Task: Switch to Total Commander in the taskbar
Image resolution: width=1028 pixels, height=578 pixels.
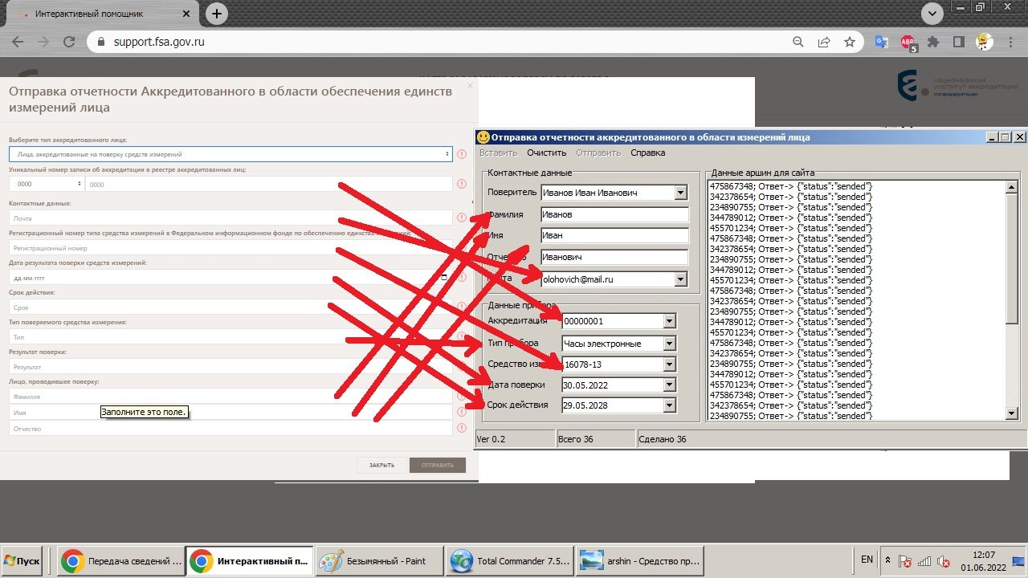Action: (509, 561)
